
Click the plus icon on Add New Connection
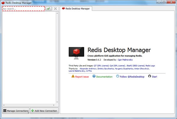coord(33,111)
